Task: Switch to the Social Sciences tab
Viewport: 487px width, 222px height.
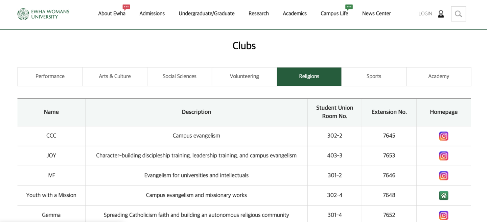Action: tap(180, 77)
